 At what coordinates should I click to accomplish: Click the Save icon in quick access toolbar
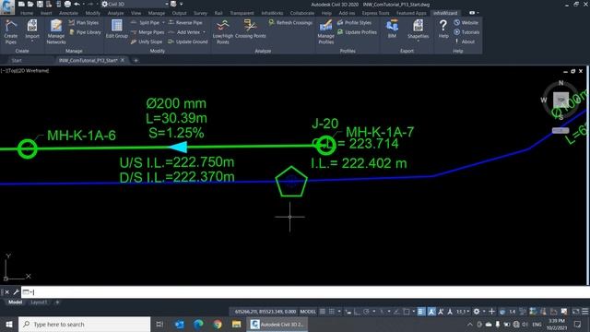click(40, 4)
